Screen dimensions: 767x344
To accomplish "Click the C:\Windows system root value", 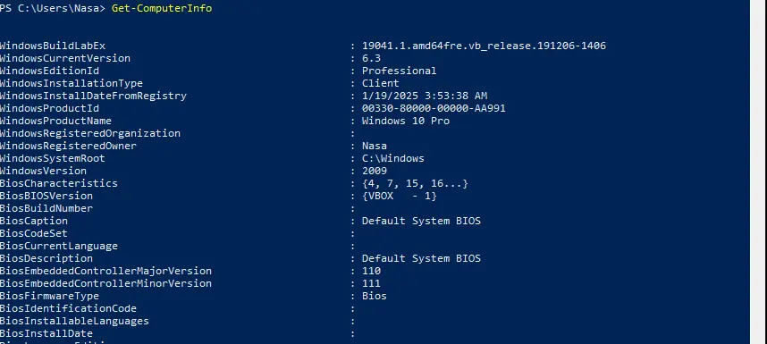I will pyautogui.click(x=392, y=158).
